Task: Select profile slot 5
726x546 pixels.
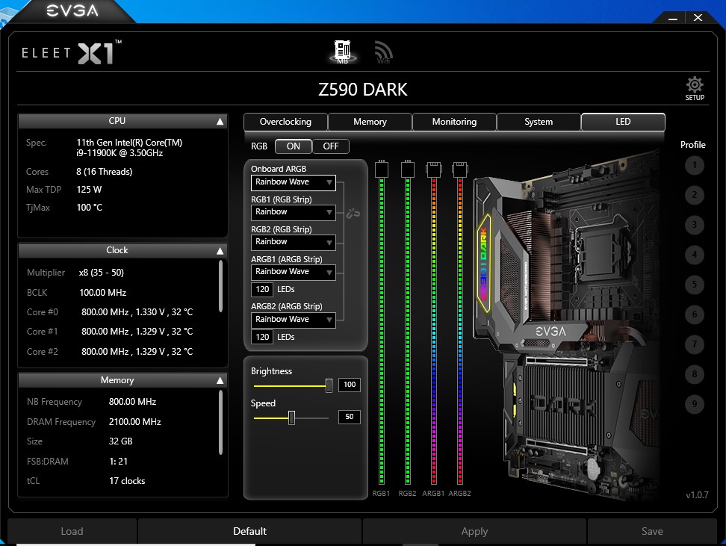Action: click(694, 285)
